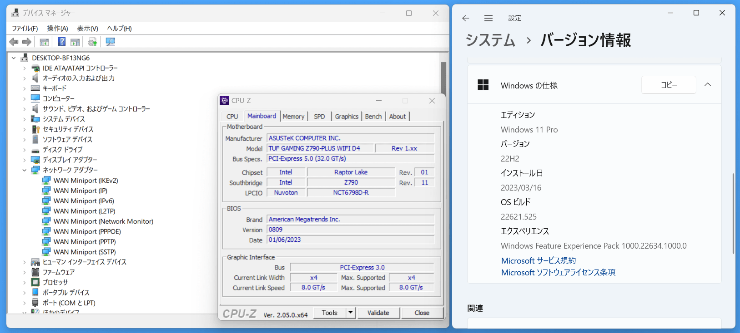Expand the ディスク ドライブ node
The image size is (740, 333).
coord(25,150)
